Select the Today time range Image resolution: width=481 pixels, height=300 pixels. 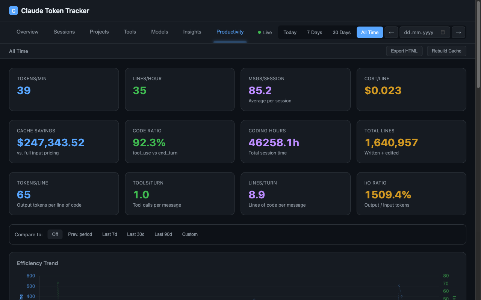[290, 32]
